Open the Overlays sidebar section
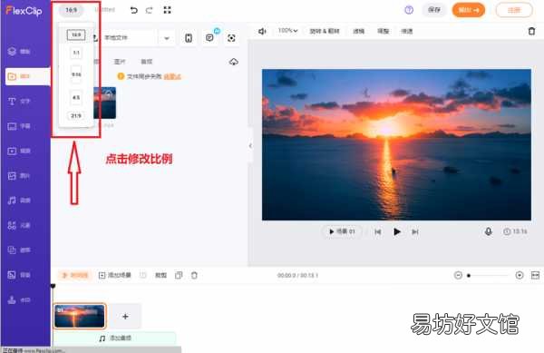The image size is (544, 353). 19,250
